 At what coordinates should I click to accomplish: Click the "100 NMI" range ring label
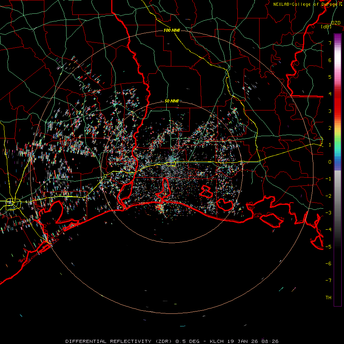click(172, 30)
